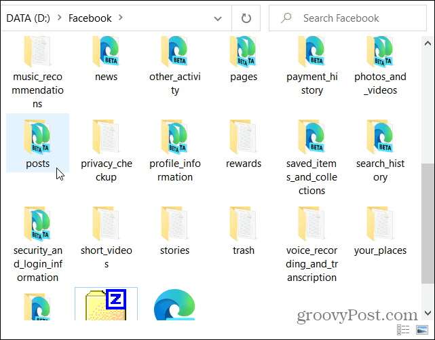Select the other_activity folder icon
Viewport: 435px width, 340px height.
[174, 52]
